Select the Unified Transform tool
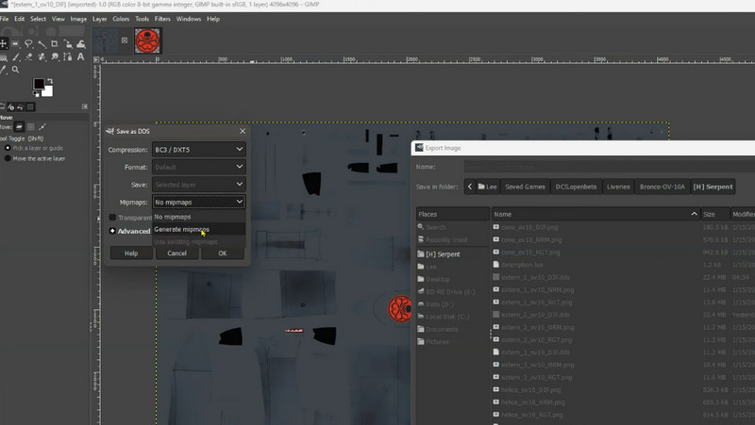The width and height of the screenshot is (755, 425). [x=68, y=44]
